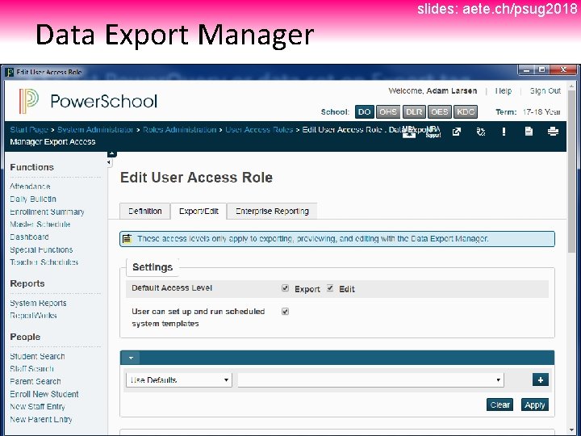This screenshot has width=581, height=436.
Task: Expand the blue bar dropdown arrow
Action: coord(131,358)
